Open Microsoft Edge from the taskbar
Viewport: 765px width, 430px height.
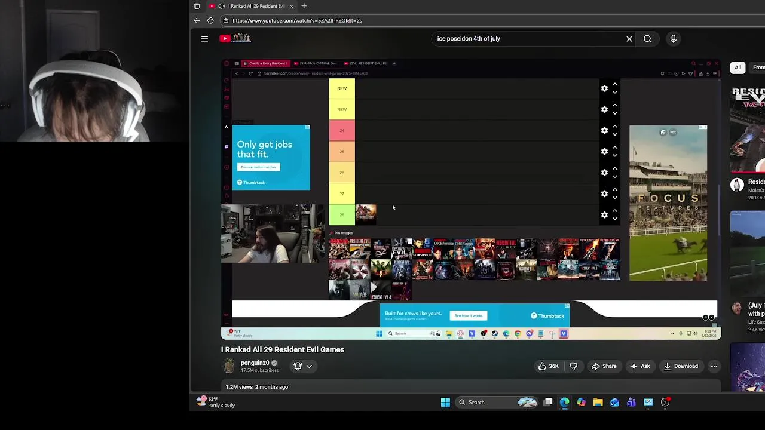click(564, 403)
